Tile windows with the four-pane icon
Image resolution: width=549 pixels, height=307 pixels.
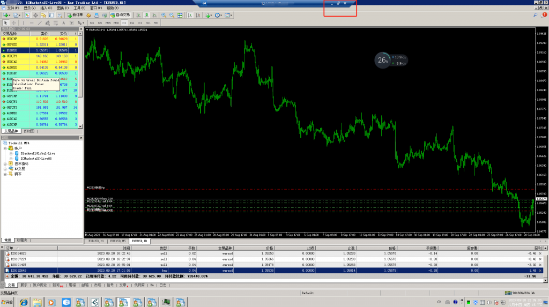(x=180, y=15)
